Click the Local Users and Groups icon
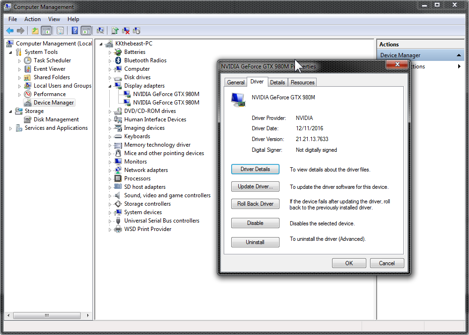The height and width of the screenshot is (335, 469). point(28,86)
